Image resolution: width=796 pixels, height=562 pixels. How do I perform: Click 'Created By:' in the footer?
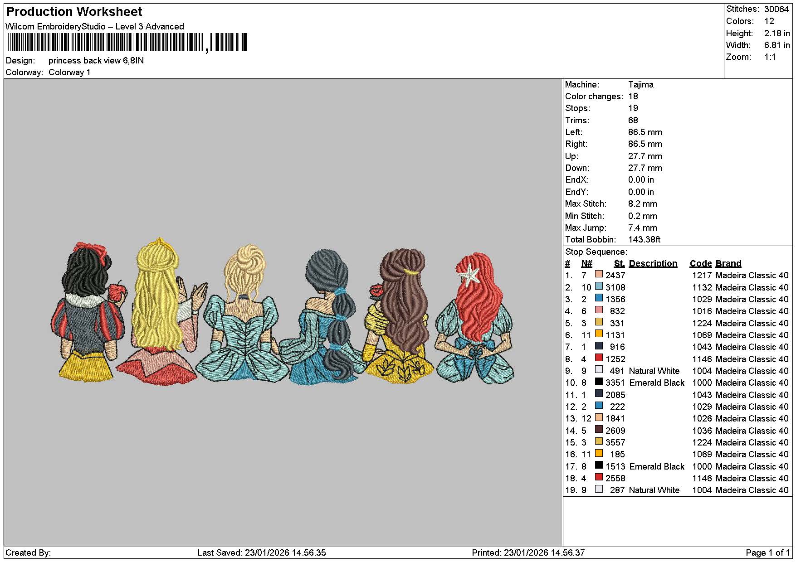[x=28, y=552]
